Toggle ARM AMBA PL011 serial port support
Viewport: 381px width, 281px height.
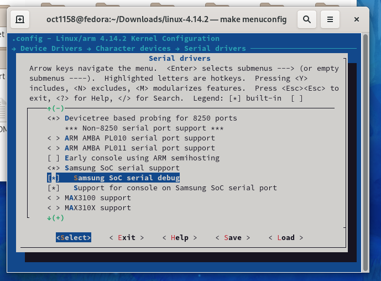[131, 148]
